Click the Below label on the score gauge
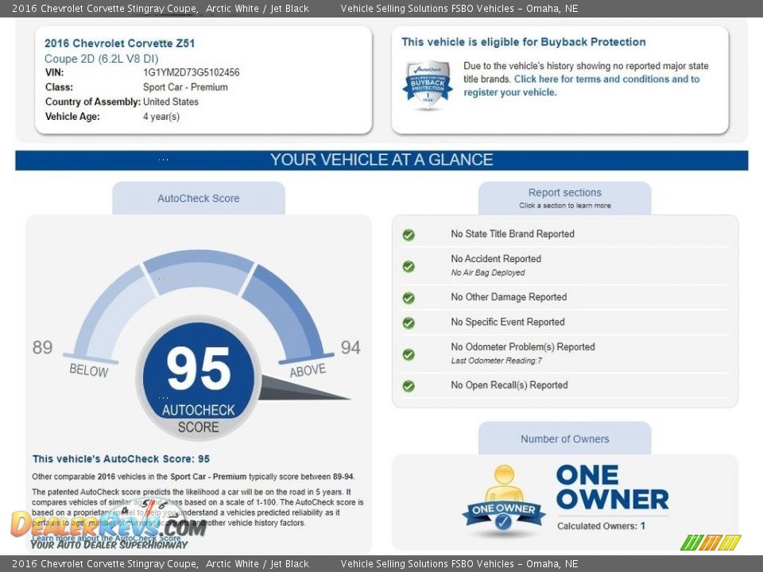 click(89, 371)
